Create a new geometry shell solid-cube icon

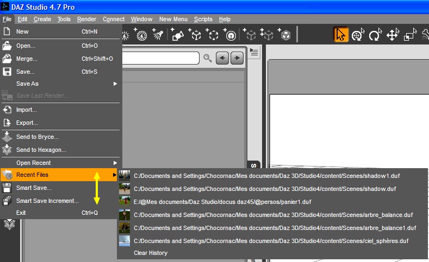click(x=285, y=34)
